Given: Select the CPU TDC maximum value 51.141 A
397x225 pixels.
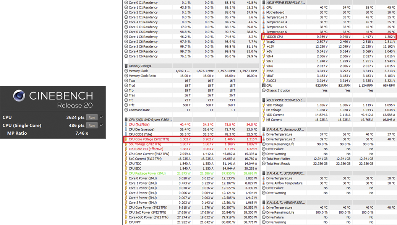Looking at the screenshot, I should click(228, 164).
